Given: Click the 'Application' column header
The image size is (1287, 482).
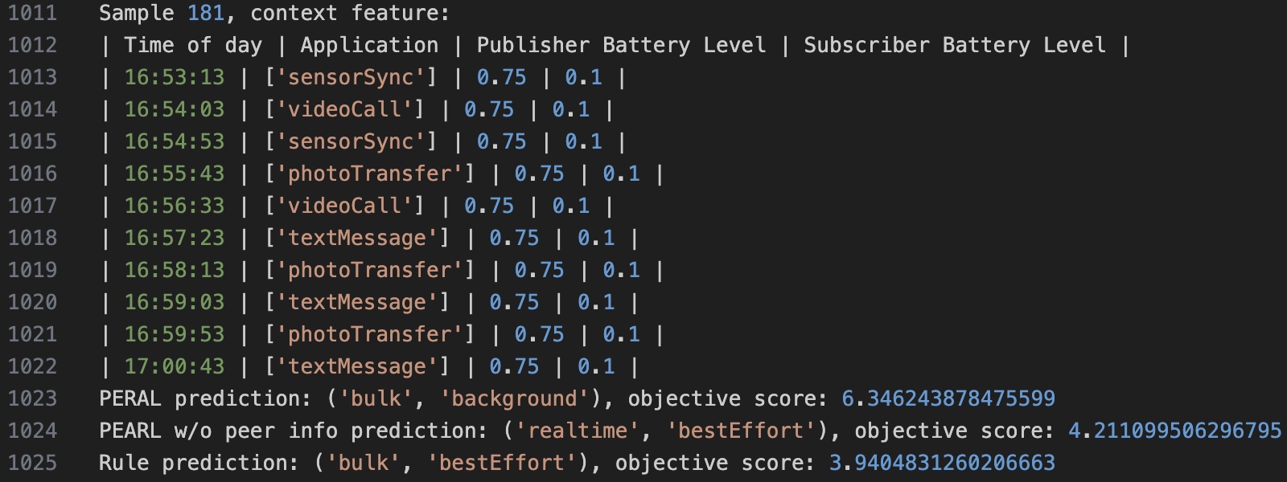Looking at the screenshot, I should pos(369,45).
